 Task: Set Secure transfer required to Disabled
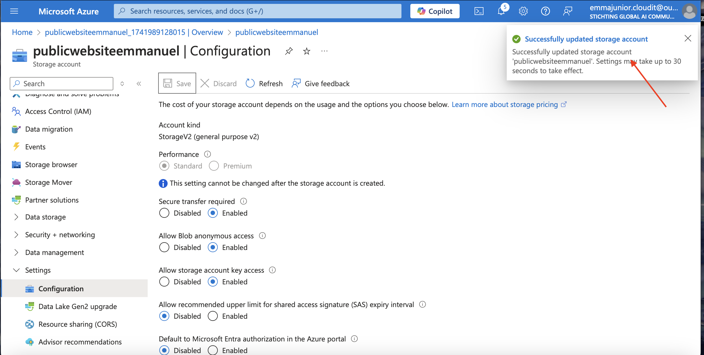pyautogui.click(x=164, y=213)
